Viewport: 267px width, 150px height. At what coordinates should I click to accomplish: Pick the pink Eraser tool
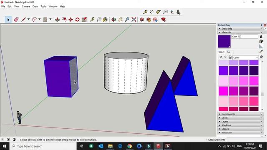point(16,20)
